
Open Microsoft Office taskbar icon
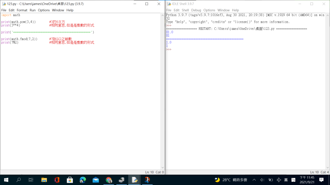coord(57,180)
